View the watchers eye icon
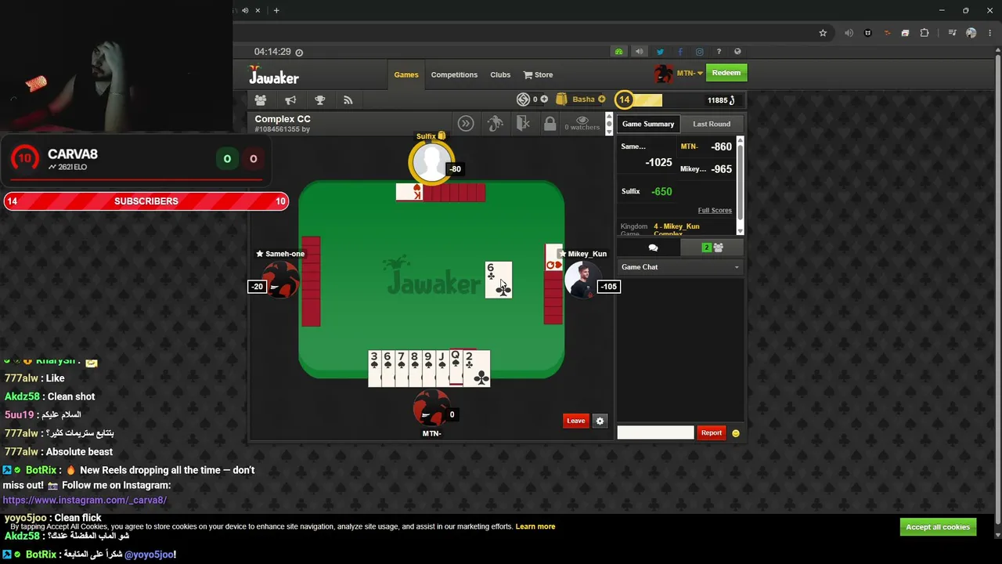 (582, 120)
